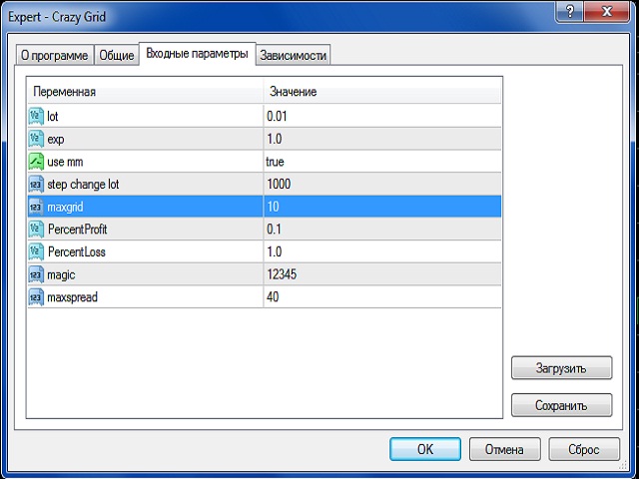Select the PercentLoss variable name
Image resolution: width=639 pixels, height=479 pixels.
[77, 252]
